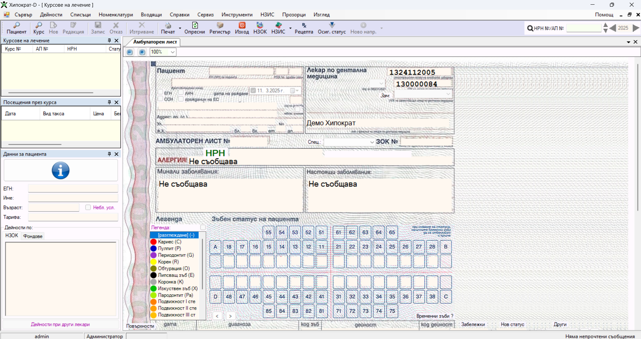Select the Амбулаторен лист tab
641x339 pixels.
click(155, 42)
